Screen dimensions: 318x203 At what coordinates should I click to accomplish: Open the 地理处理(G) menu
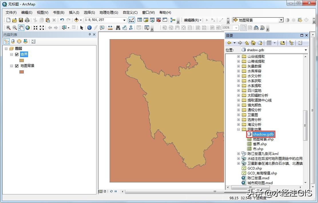[x=109, y=12]
